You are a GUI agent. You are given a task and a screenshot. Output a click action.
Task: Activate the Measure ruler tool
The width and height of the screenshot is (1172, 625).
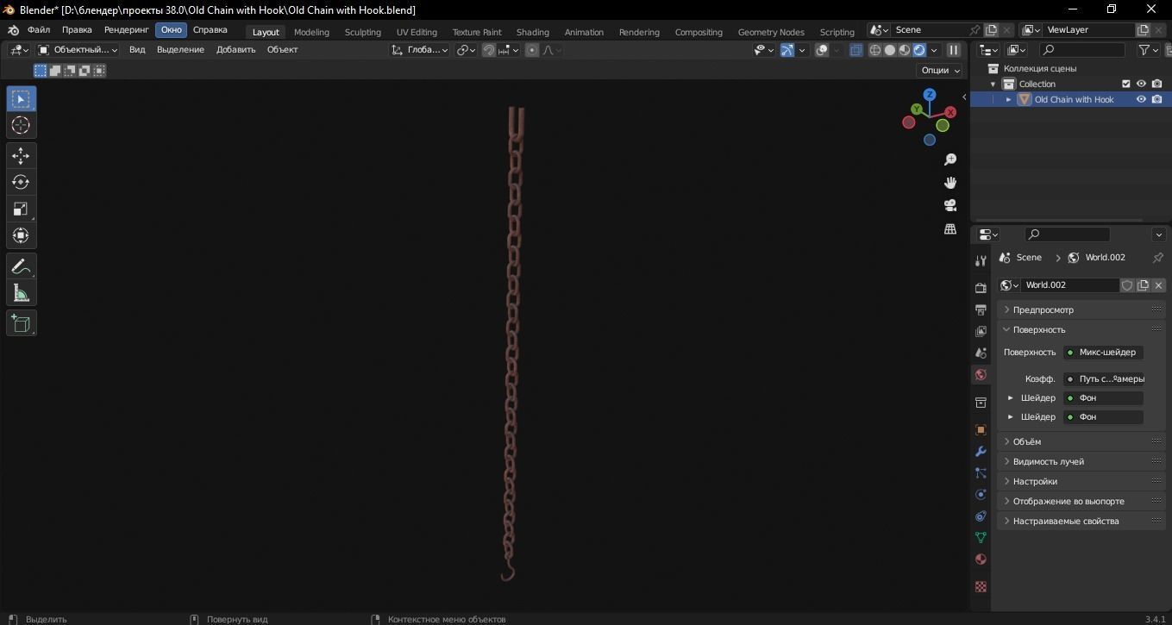coord(21,293)
